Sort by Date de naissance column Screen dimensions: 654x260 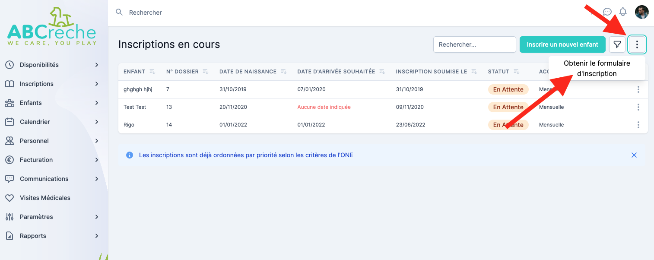coord(283,72)
